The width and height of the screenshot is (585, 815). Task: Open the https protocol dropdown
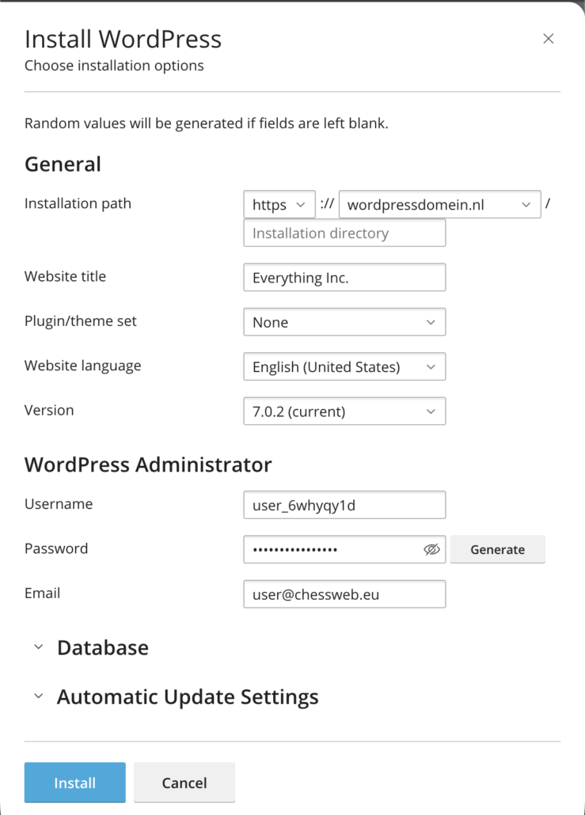[279, 204]
